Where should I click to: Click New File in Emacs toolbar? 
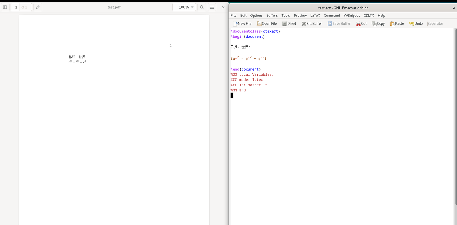point(242,23)
